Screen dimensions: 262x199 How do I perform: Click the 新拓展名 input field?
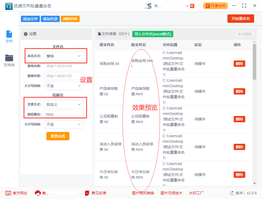point(64,114)
